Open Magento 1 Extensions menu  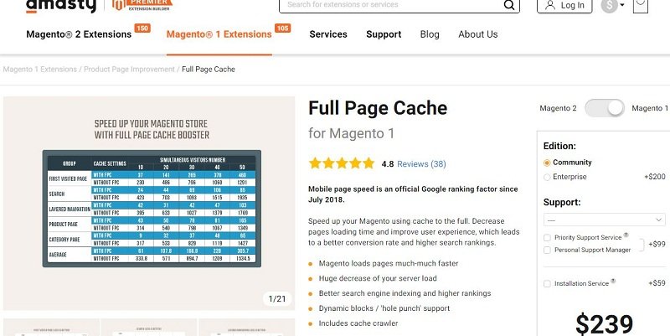tap(219, 34)
